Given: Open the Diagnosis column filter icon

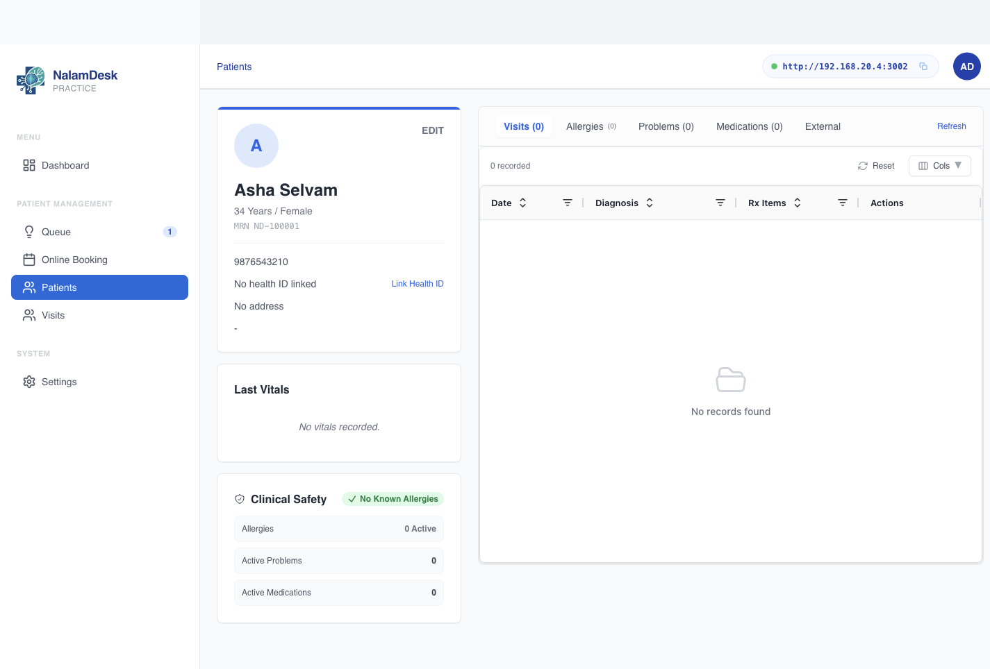Looking at the screenshot, I should 720,203.
